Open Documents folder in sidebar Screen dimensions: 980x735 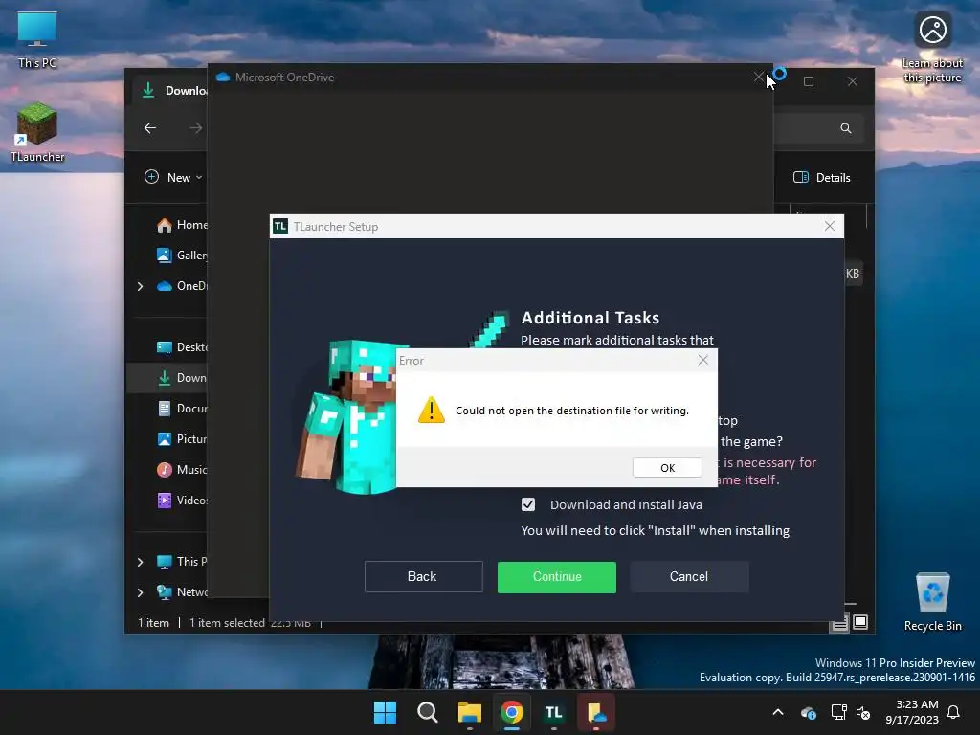(x=182, y=408)
